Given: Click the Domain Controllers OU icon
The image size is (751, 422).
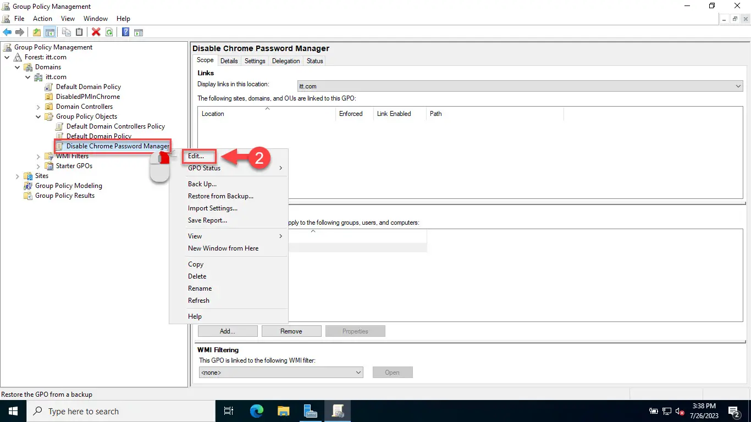Looking at the screenshot, I should point(49,107).
